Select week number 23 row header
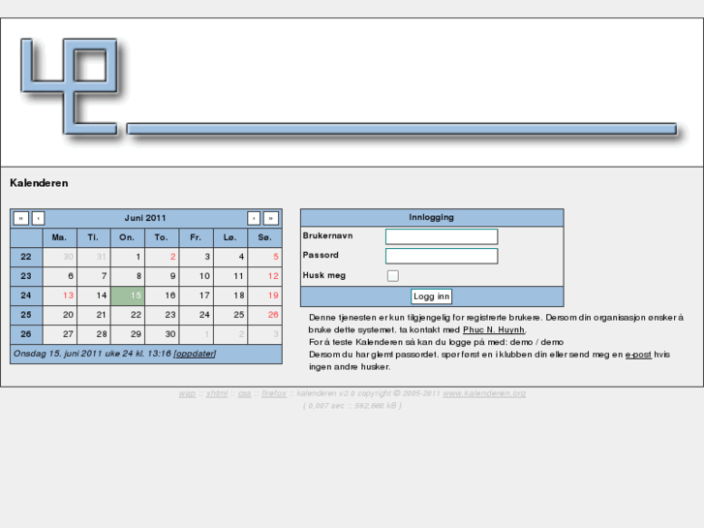Screen dimensions: 704x528 (x=26, y=276)
